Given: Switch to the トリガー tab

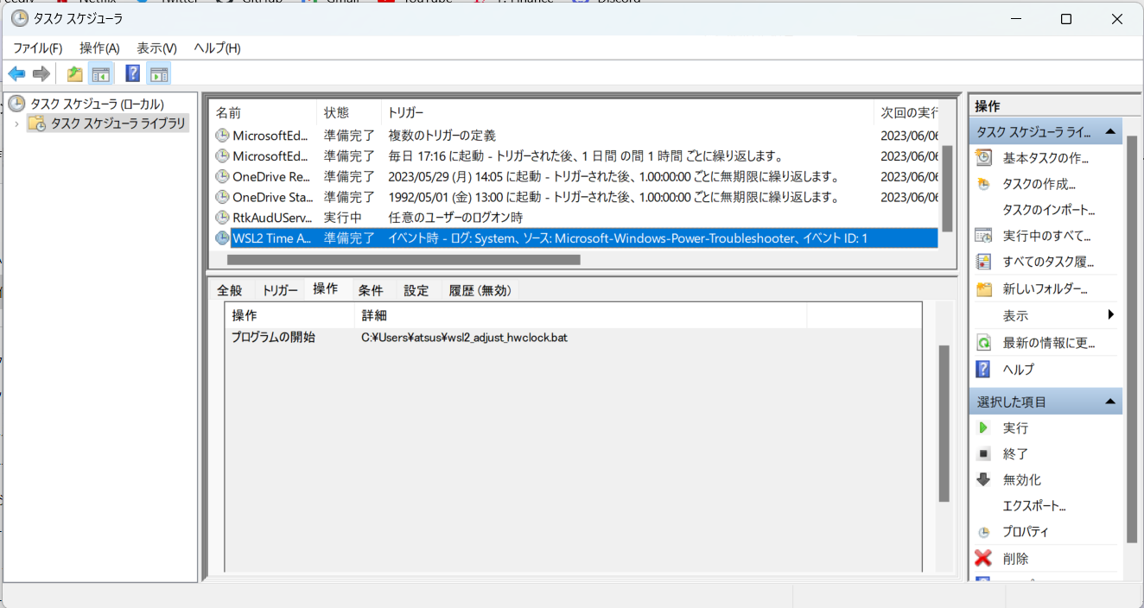Looking at the screenshot, I should (280, 290).
